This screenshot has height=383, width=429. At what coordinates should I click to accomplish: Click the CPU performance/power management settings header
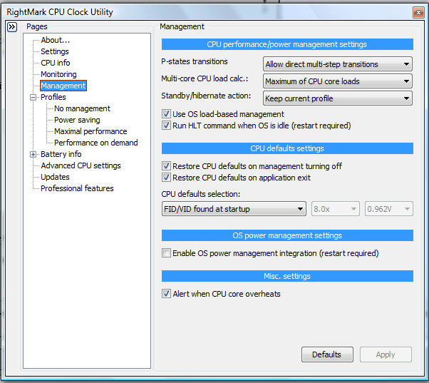(x=287, y=44)
